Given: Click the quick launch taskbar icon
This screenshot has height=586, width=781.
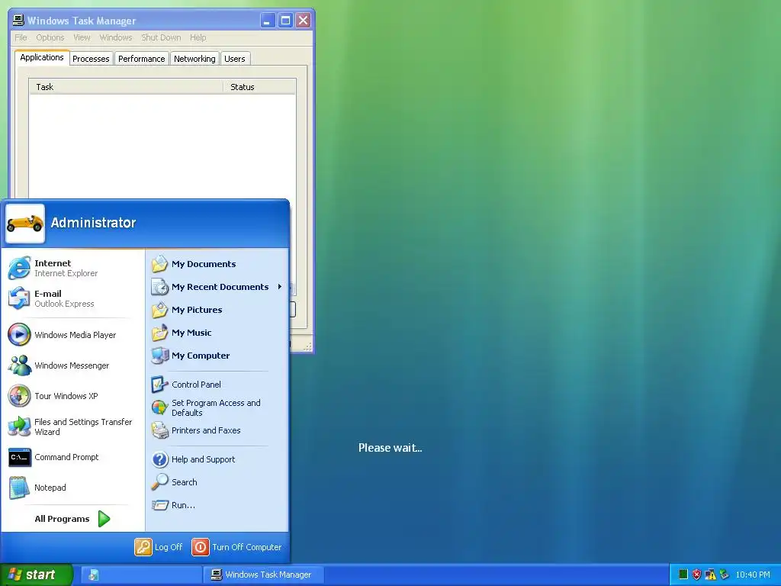Looking at the screenshot, I should 94,575.
